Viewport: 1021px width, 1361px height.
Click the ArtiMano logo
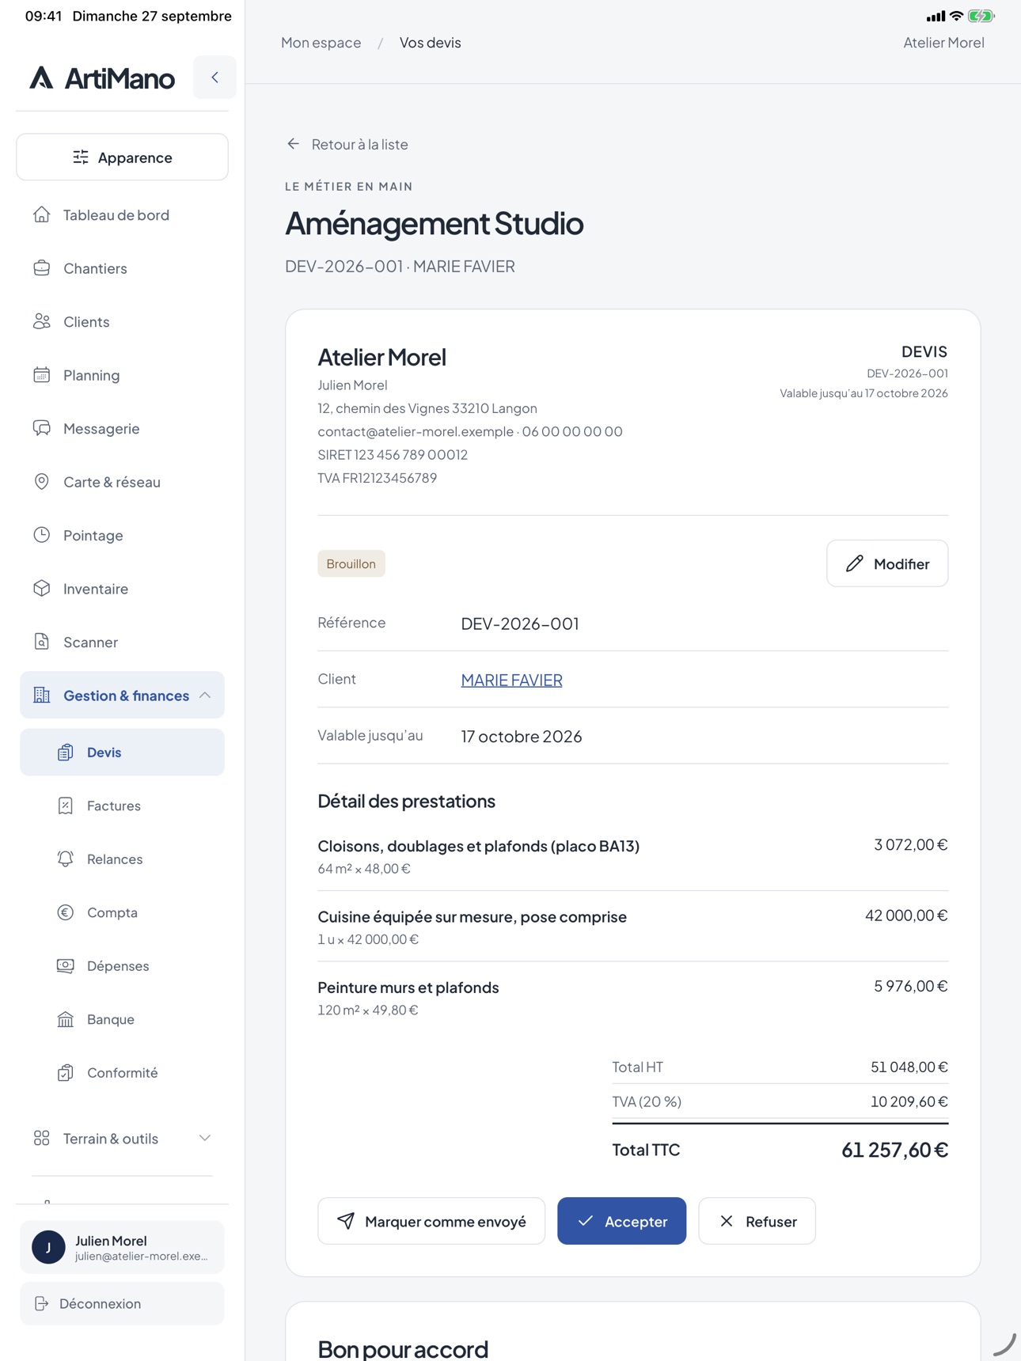click(x=102, y=78)
